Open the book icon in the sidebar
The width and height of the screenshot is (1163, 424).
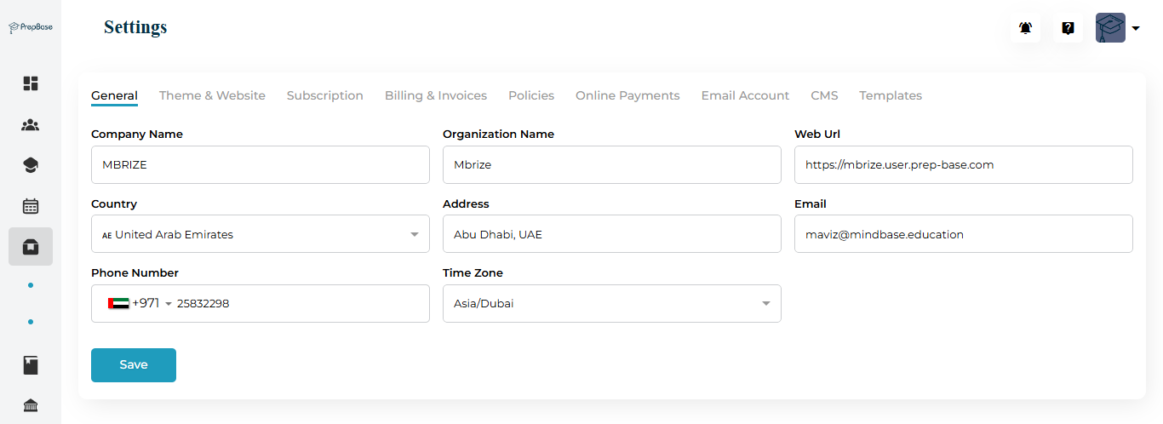(x=31, y=365)
